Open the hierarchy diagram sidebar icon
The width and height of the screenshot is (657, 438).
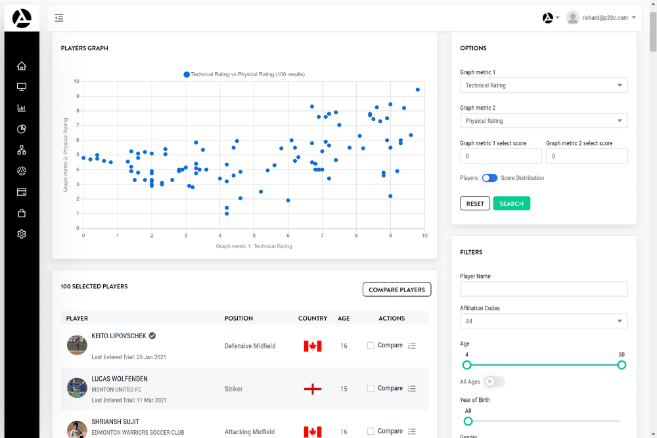(x=22, y=150)
